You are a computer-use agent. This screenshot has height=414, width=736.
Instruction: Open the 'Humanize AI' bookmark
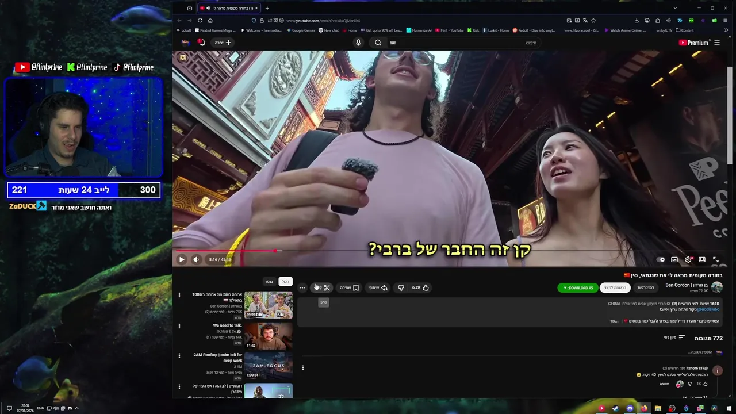(419, 30)
